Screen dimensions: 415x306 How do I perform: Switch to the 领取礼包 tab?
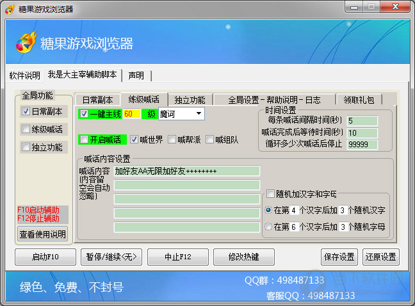(359, 100)
